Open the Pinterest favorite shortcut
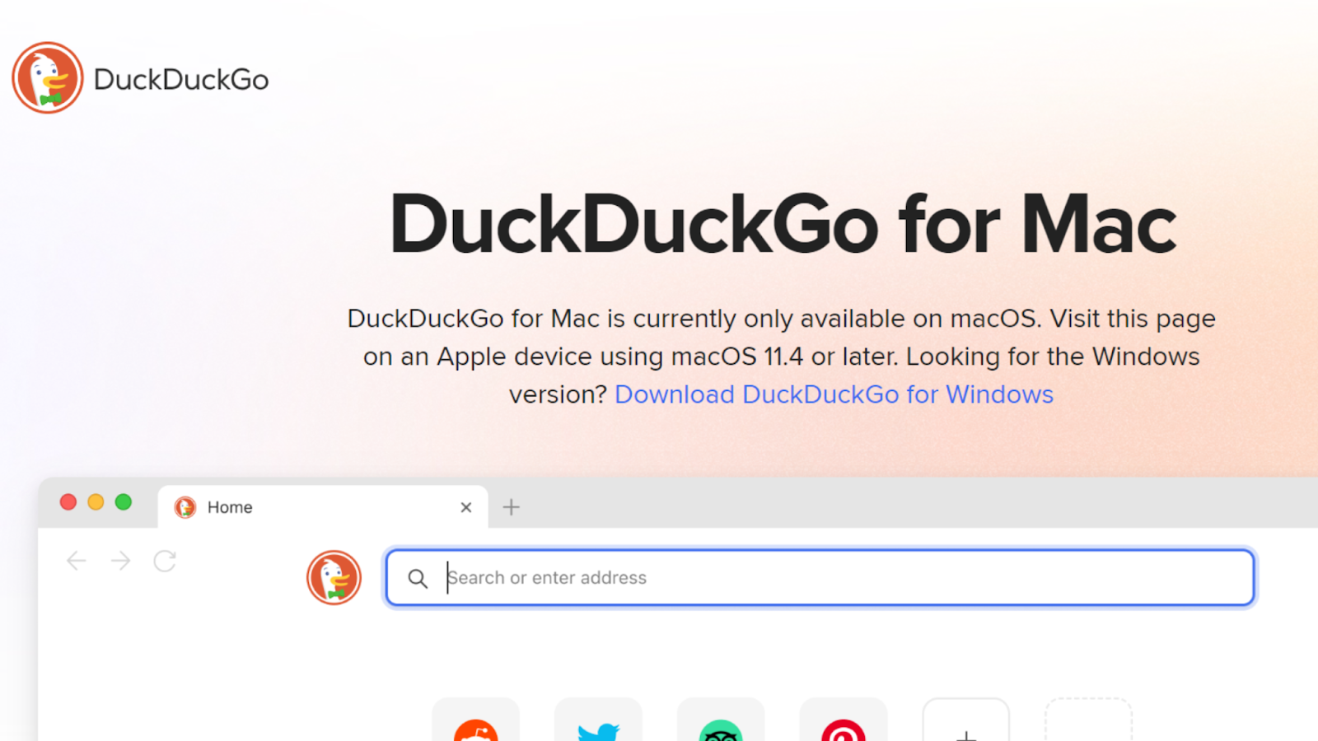The width and height of the screenshot is (1318, 741). pyautogui.click(x=844, y=720)
